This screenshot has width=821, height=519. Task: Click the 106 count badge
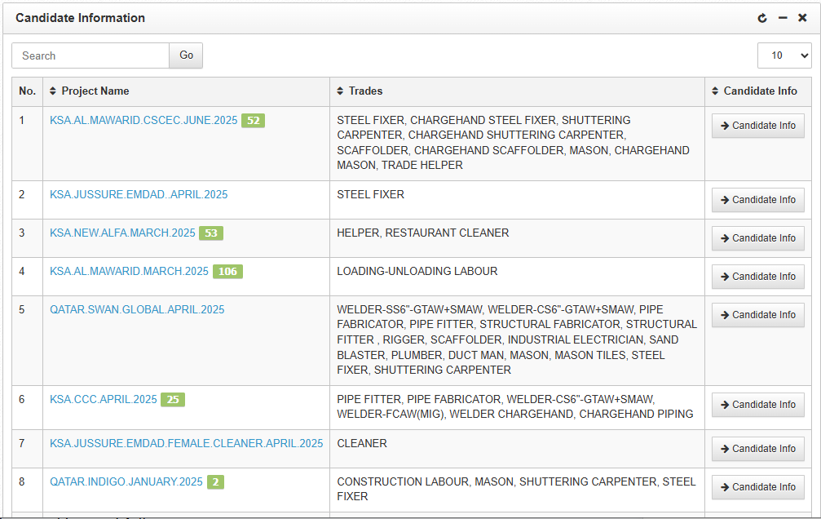[x=227, y=272]
